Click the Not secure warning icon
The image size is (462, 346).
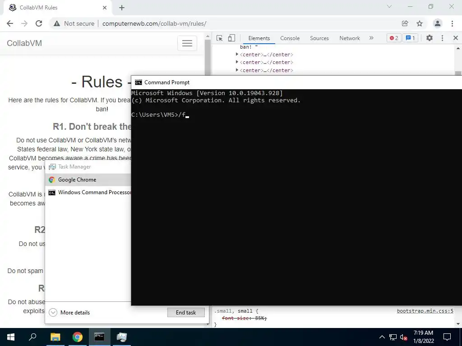click(x=57, y=23)
